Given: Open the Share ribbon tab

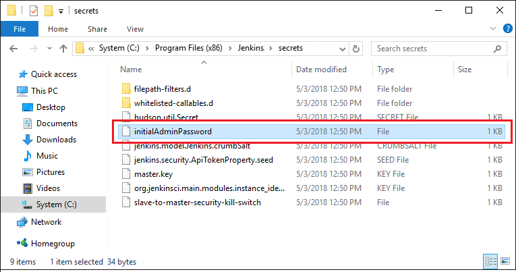Looking at the screenshot, I should click(97, 29).
